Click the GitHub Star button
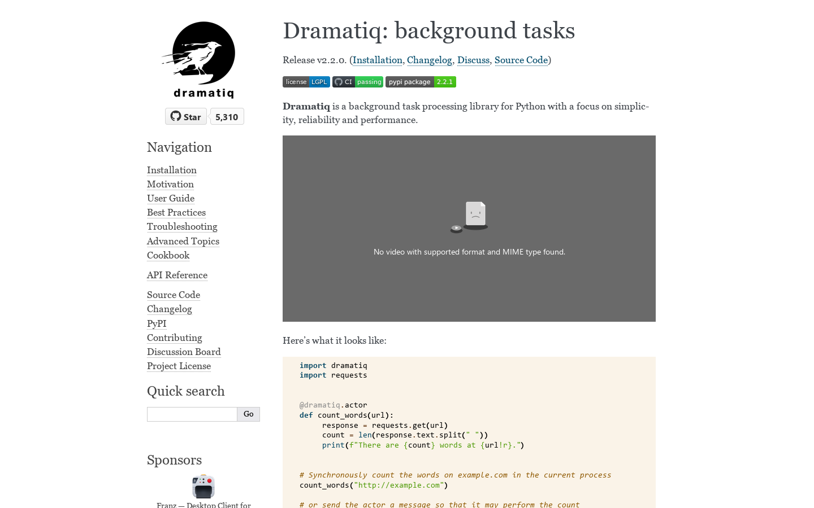Screen dimensions: 814x508 click(186, 116)
